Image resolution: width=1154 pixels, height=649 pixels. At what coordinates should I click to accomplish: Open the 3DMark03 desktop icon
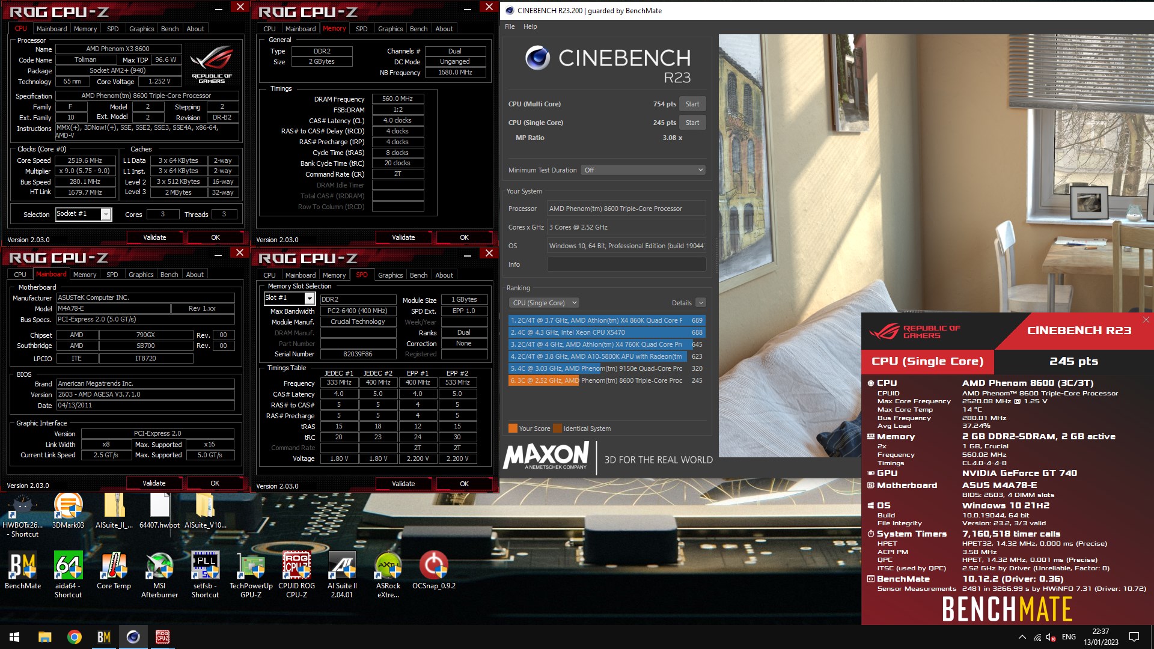tap(68, 511)
